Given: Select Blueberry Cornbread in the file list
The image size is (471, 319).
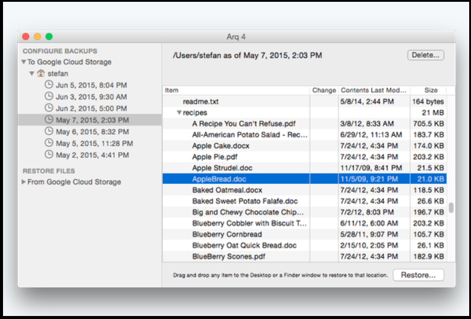Looking at the screenshot, I should [x=227, y=234].
